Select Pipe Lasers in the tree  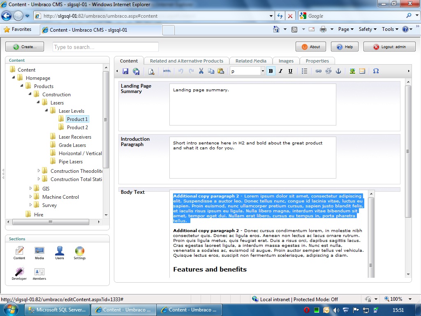[71, 161]
